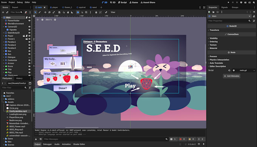Expand the Ordering section
The width and height of the screenshot is (257, 147).
click(214, 41)
